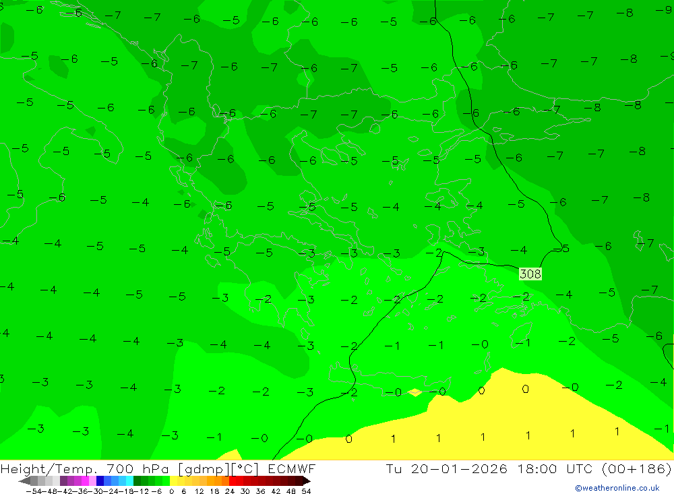Pick the yellow swatch above legend value 0

[173, 481]
